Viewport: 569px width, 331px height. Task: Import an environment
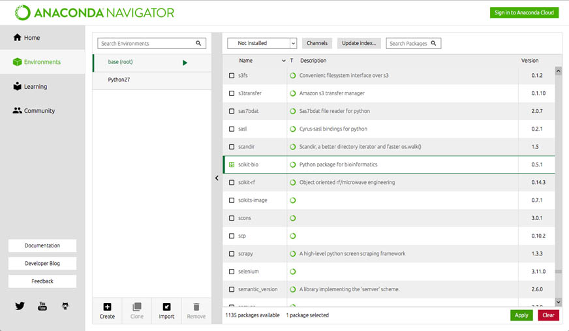[x=166, y=311]
